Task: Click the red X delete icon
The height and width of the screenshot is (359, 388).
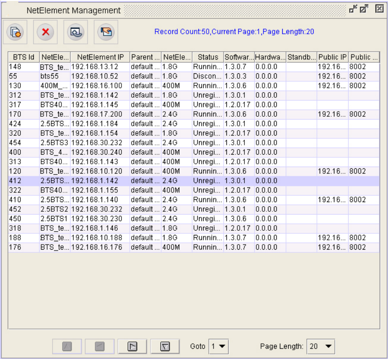Action: pyautogui.click(x=46, y=32)
